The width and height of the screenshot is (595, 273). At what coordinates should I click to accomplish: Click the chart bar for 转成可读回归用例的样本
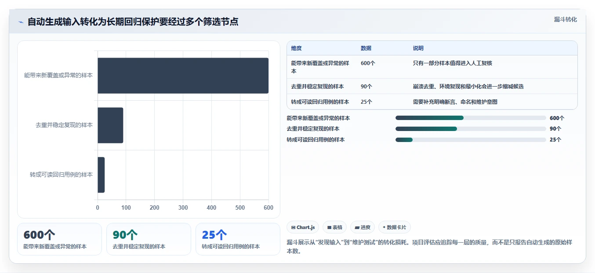101,175
